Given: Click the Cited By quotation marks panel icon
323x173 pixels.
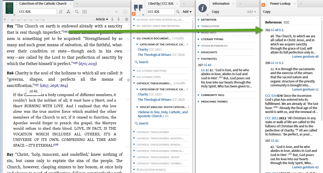Looking at the screenshot, I should click(x=138, y=8).
